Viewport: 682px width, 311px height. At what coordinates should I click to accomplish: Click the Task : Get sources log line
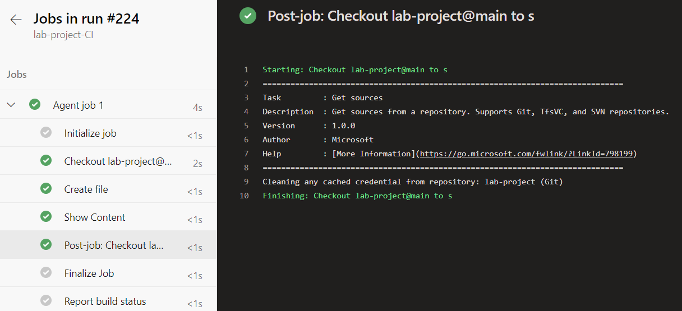click(322, 98)
